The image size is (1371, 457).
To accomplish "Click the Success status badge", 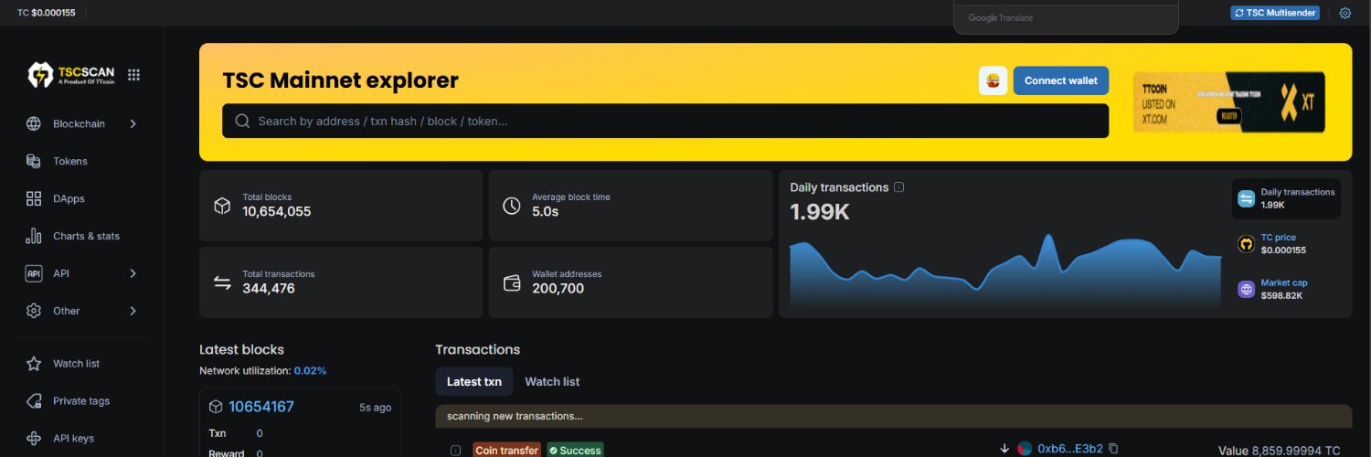I will point(575,450).
